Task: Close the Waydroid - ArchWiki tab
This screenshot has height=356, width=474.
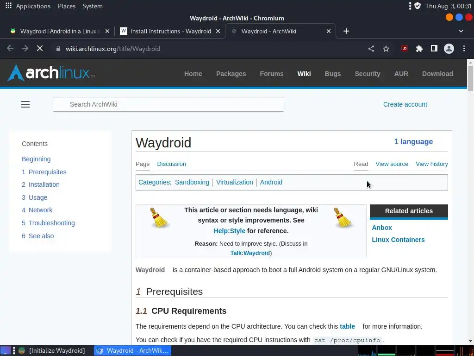Action: coord(329,31)
